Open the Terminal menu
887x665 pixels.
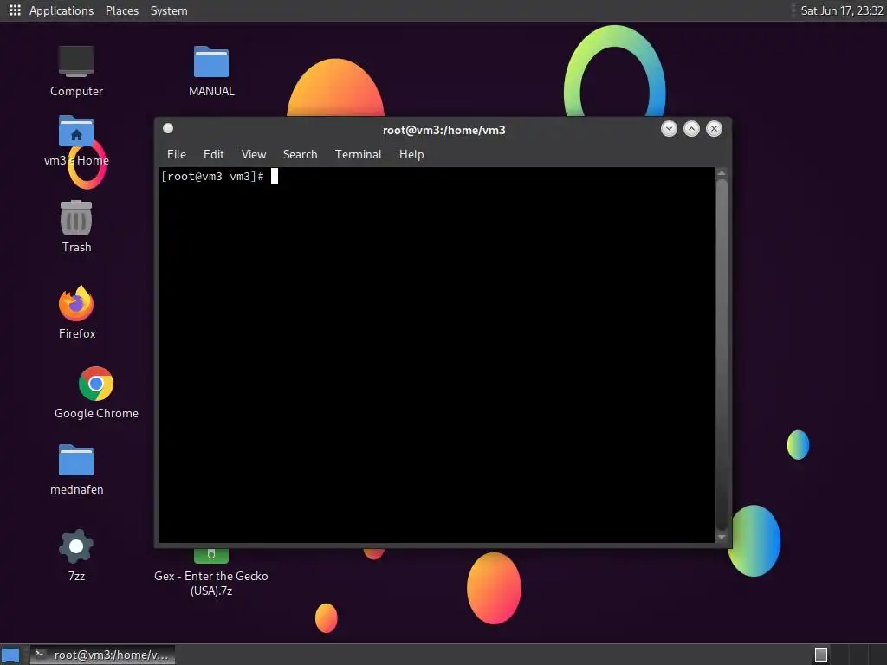[x=358, y=154]
